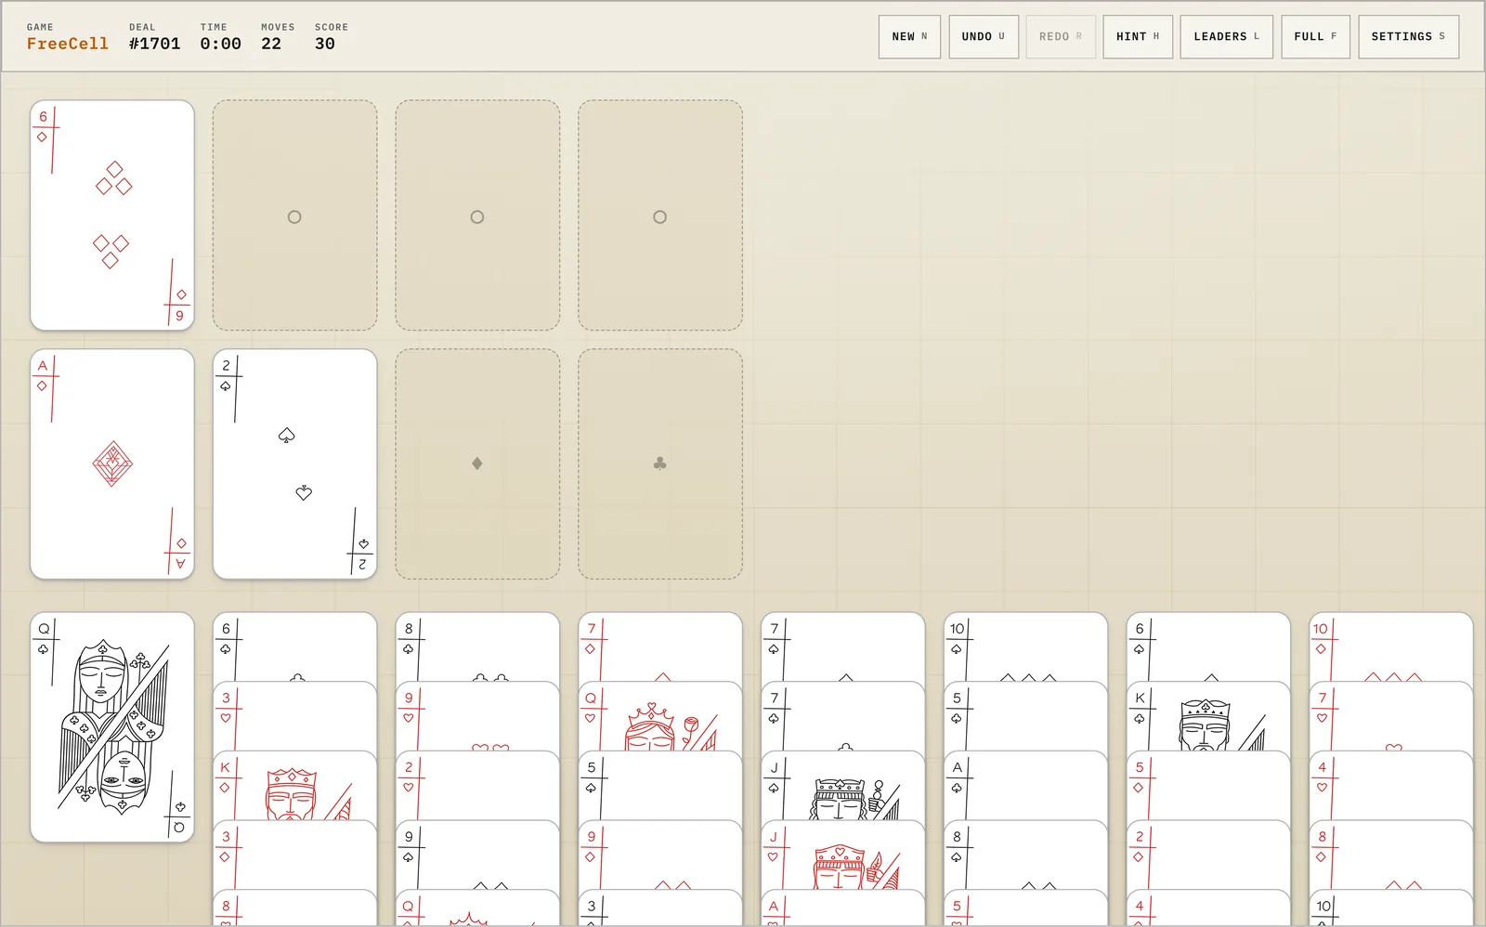The height and width of the screenshot is (927, 1486).
Task: Select the 7 of hearts card
Action: [1391, 716]
